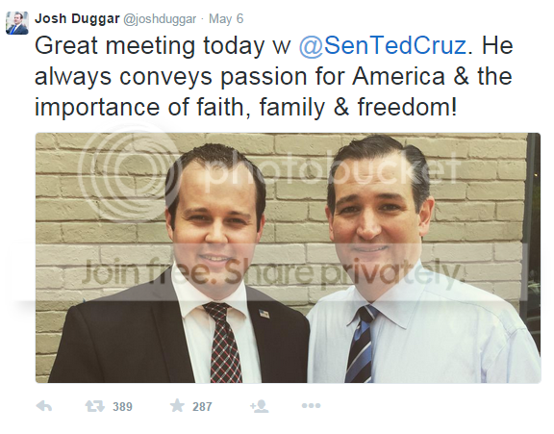The height and width of the screenshot is (434, 554).
Task: Favorite the tweet with the star icon
Action: click(x=177, y=406)
